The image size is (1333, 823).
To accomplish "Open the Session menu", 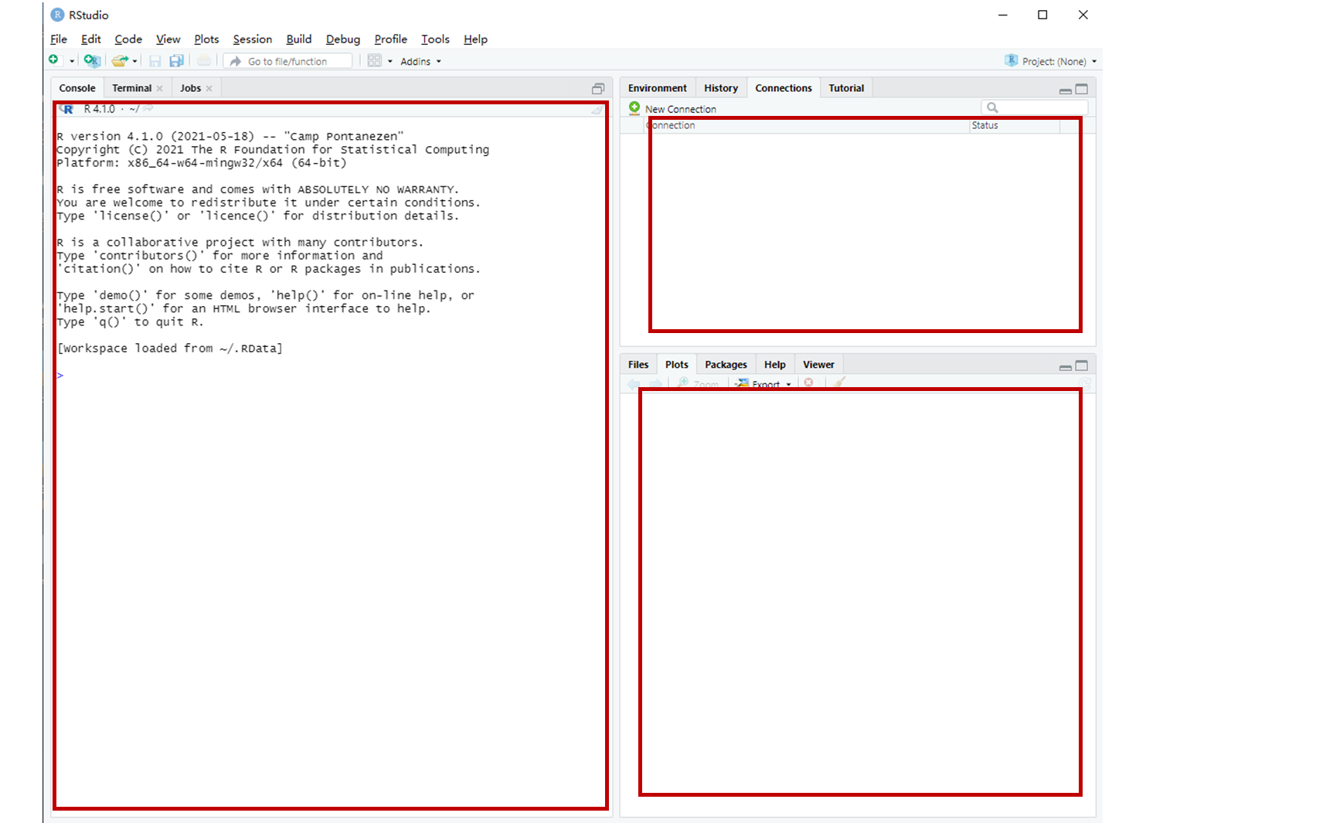I will pos(253,39).
